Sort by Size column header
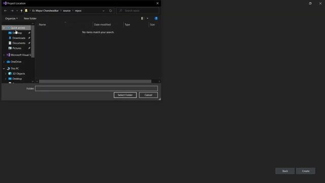Screen dimensions: 325x183 pyautogui.click(x=152, y=24)
